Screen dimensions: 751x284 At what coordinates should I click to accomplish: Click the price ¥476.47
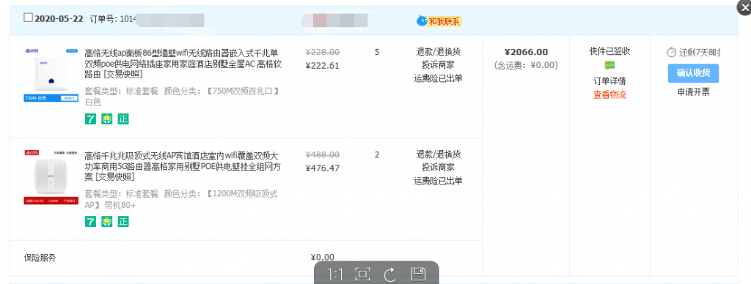323,168
